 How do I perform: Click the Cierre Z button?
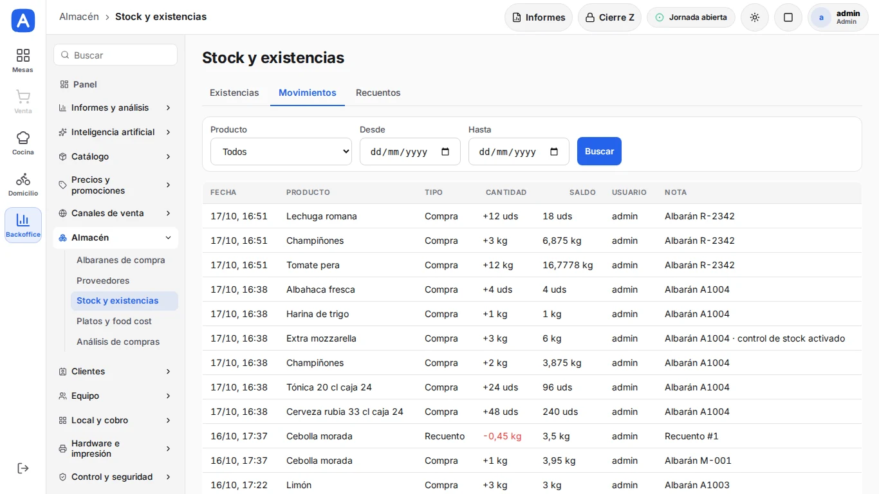pyautogui.click(x=609, y=17)
